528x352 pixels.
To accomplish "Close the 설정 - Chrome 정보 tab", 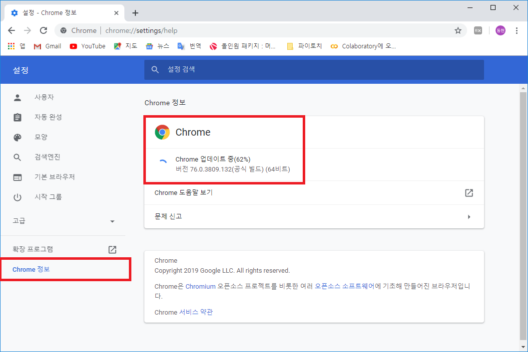I will (116, 13).
